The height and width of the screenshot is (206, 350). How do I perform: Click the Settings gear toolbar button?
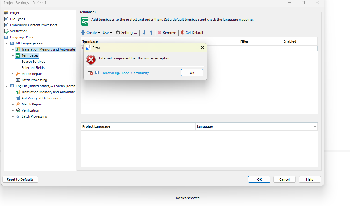(126, 33)
